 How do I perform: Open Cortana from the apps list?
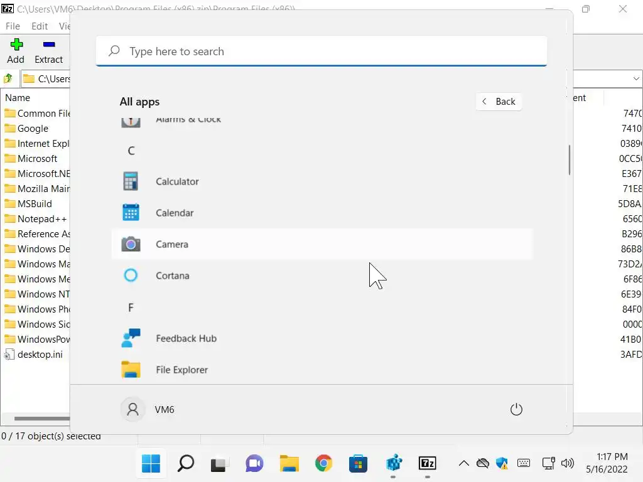point(322,276)
